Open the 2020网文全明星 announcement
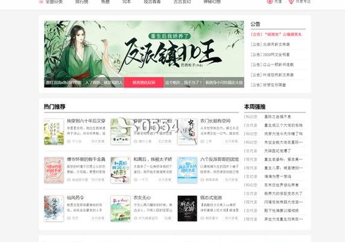Viewport: 345px width, 242px height. pos(270,54)
